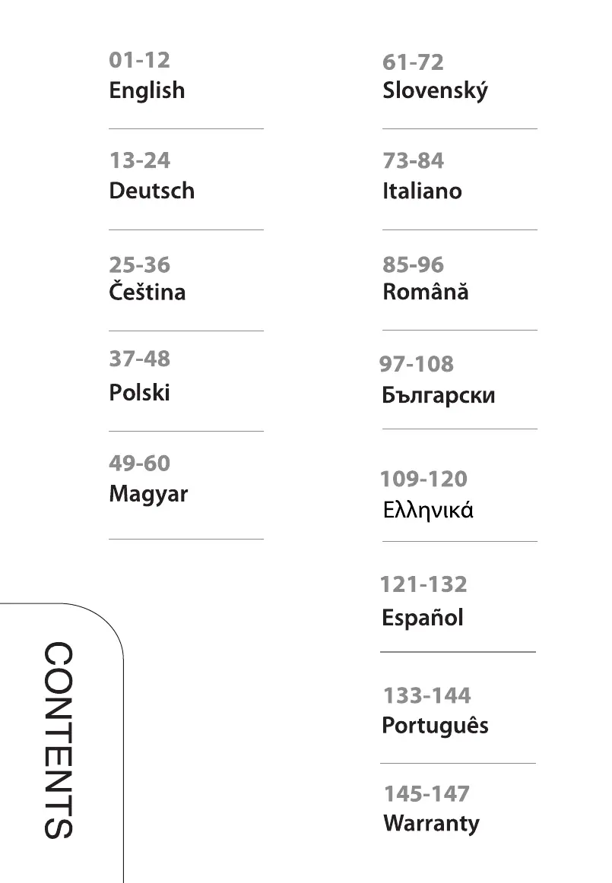612x883 pixels.
Task: Open the Warranty section entry
Action: (x=431, y=823)
